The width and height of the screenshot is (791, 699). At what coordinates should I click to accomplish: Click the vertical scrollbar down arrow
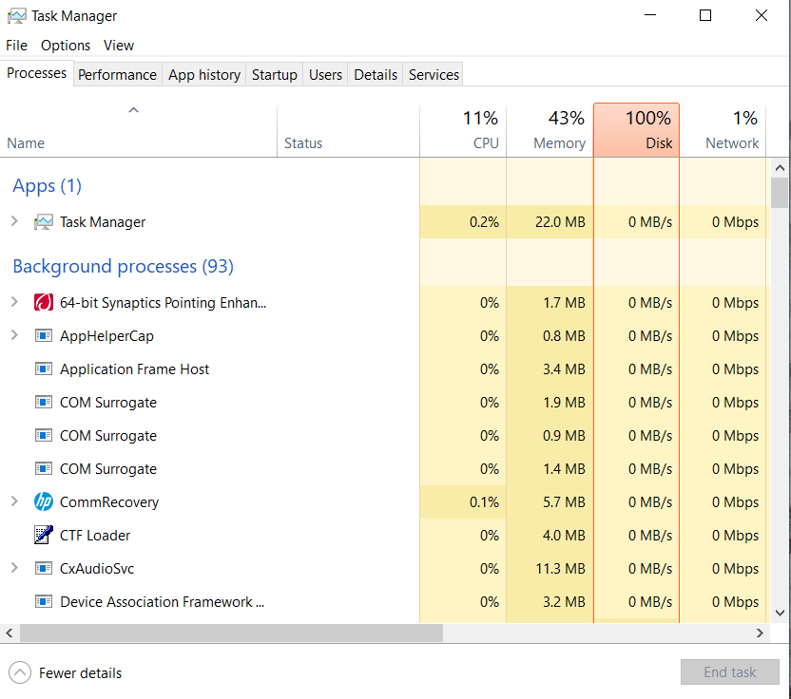780,613
